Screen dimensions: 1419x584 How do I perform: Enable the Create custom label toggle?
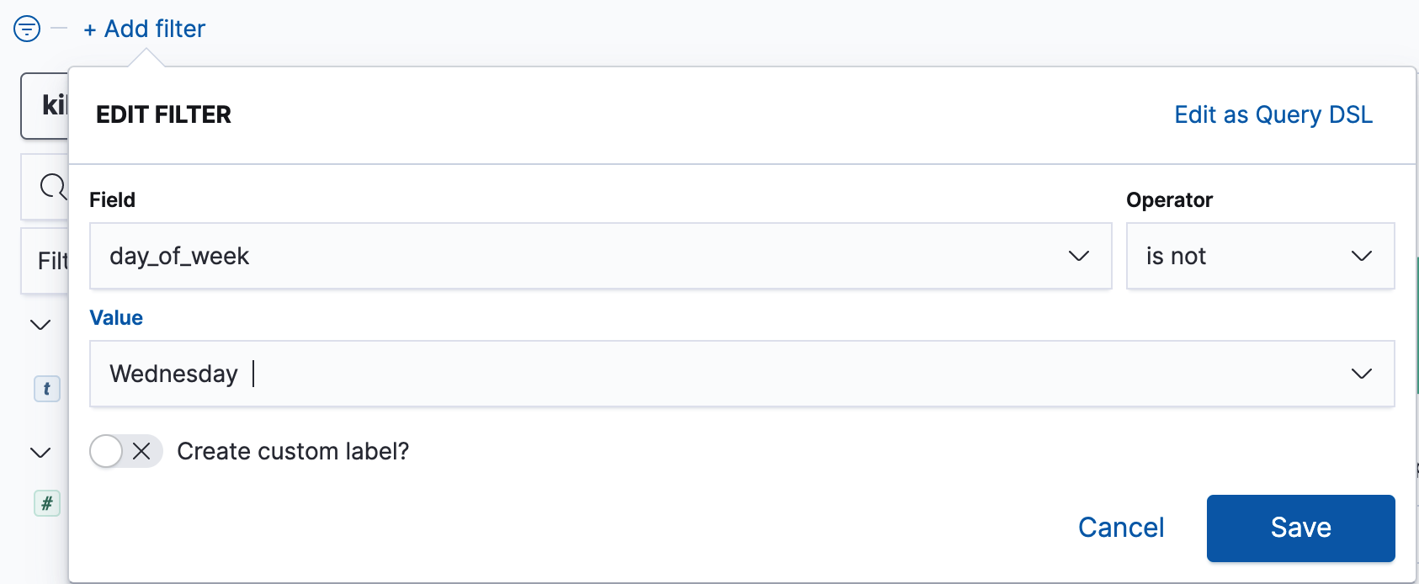(107, 451)
